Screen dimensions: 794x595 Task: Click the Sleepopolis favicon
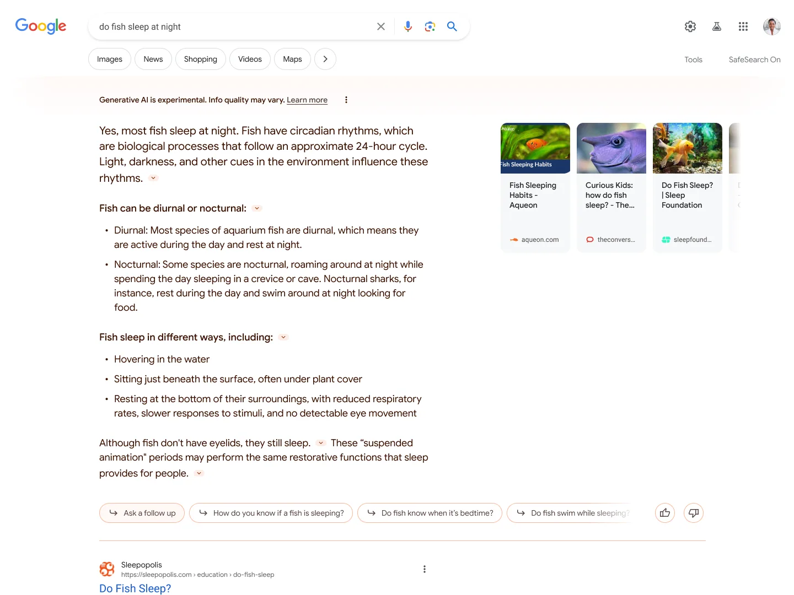point(107,569)
